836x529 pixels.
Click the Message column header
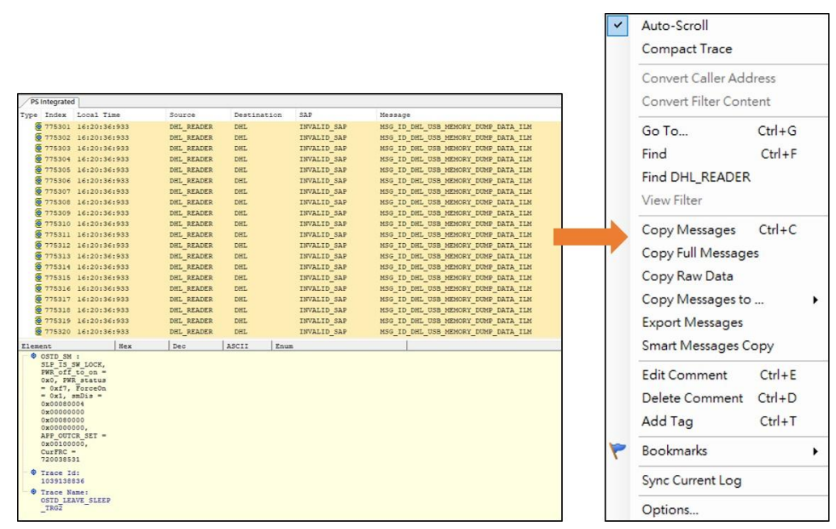tap(395, 115)
